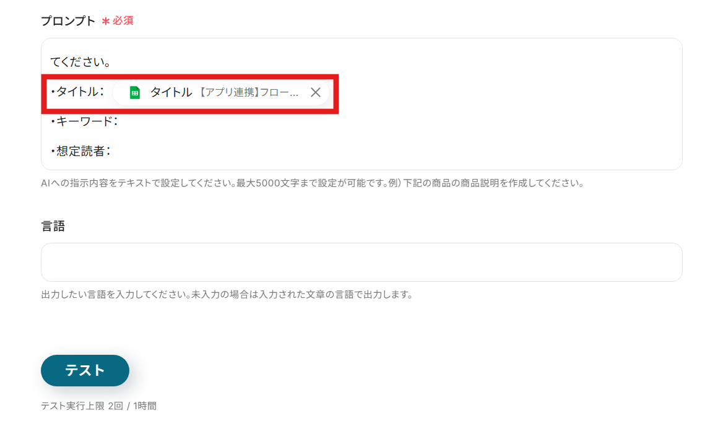This screenshot has width=713, height=426.
Task: Click the タイトル label inside the chip
Action: 171,92
